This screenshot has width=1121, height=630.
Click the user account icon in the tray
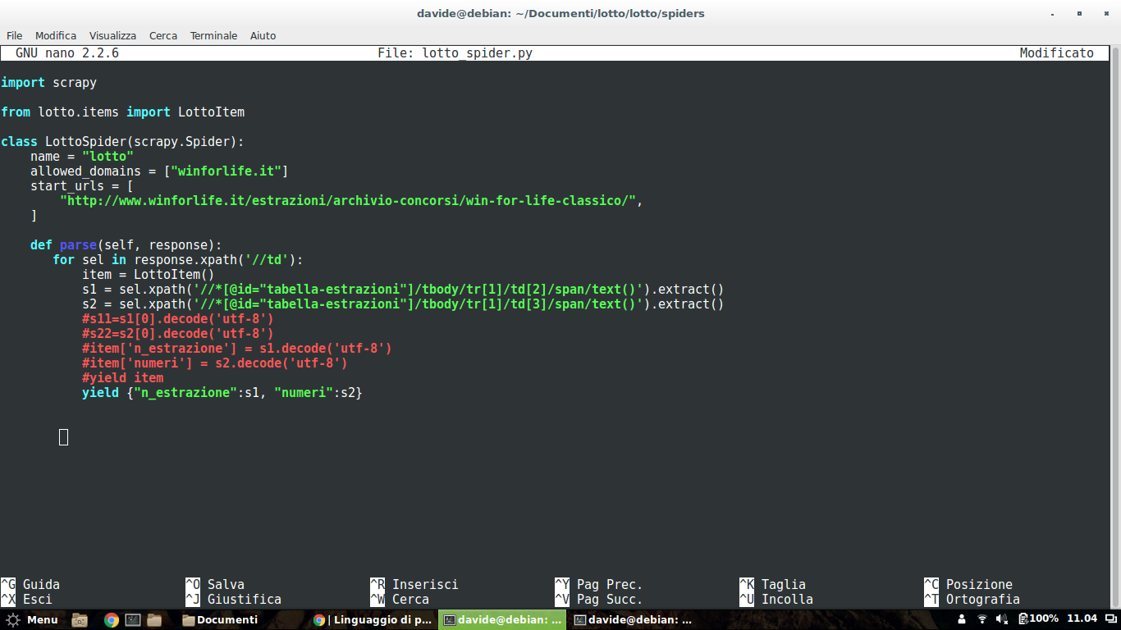(x=962, y=619)
